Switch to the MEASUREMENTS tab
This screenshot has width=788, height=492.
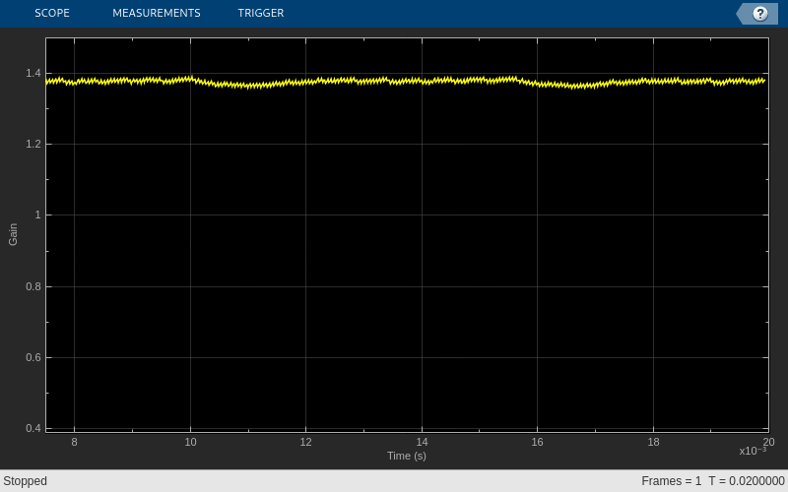pos(157,13)
